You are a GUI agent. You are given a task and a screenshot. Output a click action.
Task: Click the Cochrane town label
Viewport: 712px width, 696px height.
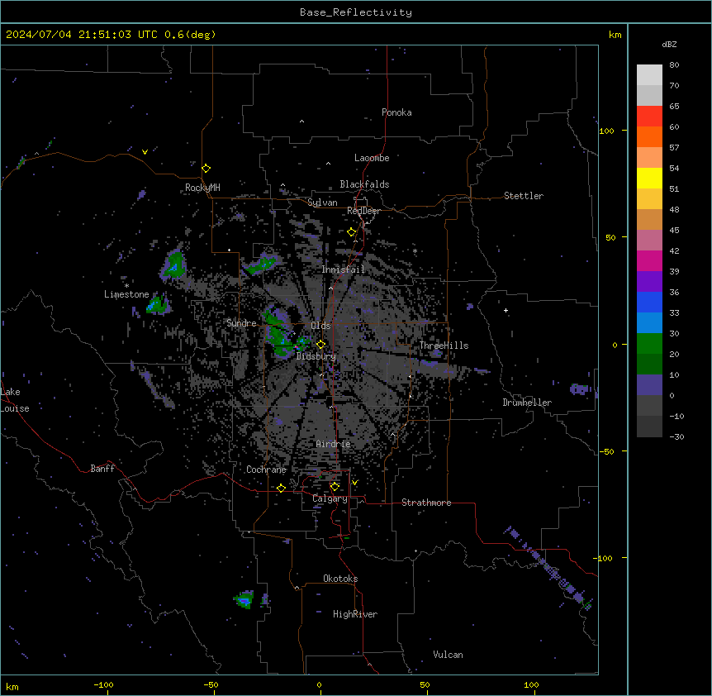pos(266,470)
